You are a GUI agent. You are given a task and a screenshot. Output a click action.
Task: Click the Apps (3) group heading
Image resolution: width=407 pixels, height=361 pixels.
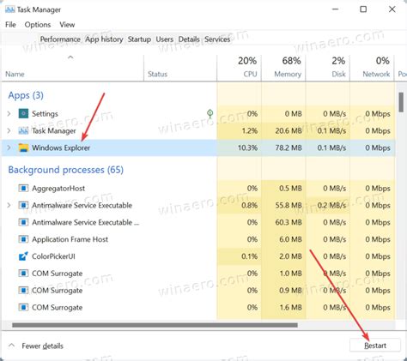(26, 95)
